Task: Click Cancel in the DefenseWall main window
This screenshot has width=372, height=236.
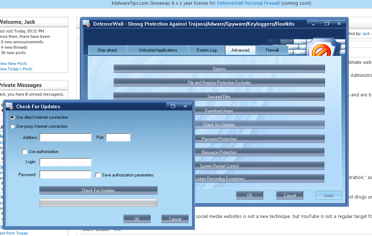Action: [290, 196]
